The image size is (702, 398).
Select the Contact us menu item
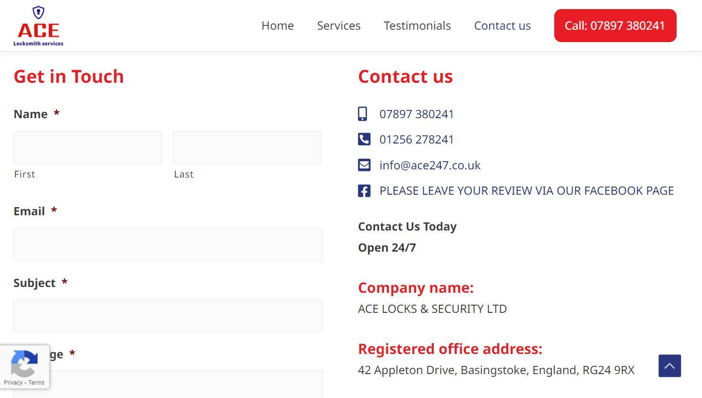pos(502,26)
